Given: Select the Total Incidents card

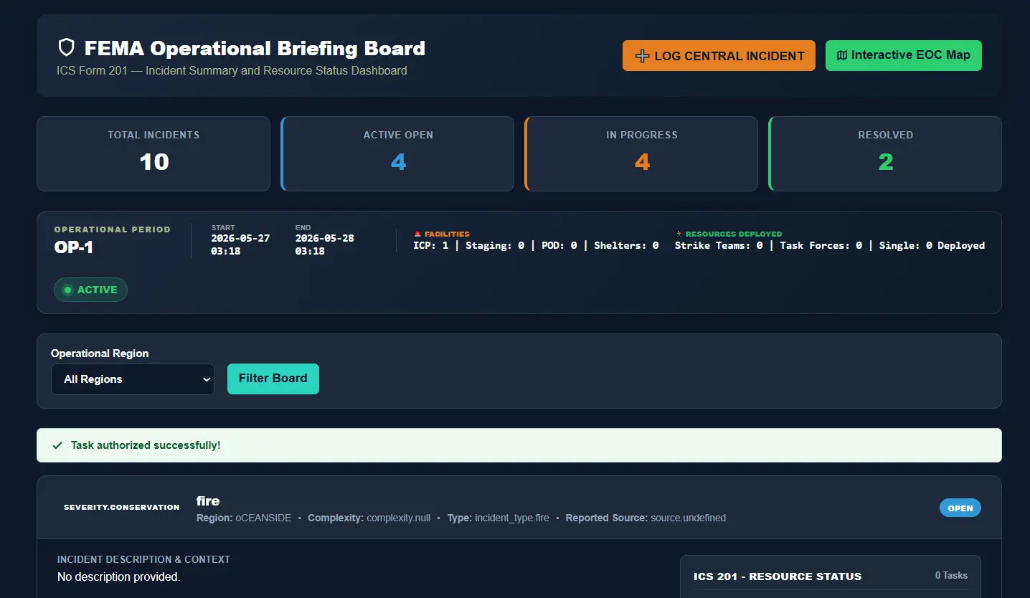Looking at the screenshot, I should pyautogui.click(x=153, y=153).
